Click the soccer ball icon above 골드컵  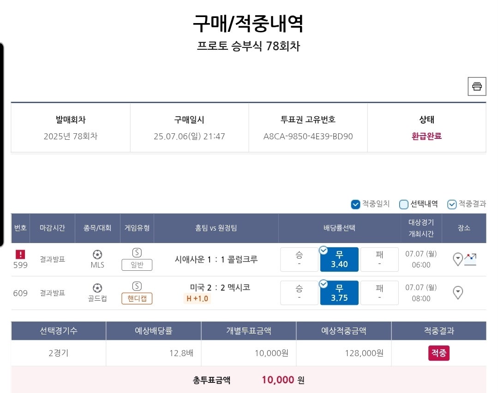pyautogui.click(x=97, y=288)
